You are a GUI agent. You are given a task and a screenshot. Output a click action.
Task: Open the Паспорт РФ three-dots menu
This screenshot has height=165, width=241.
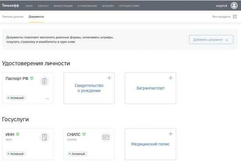[x=47, y=99]
